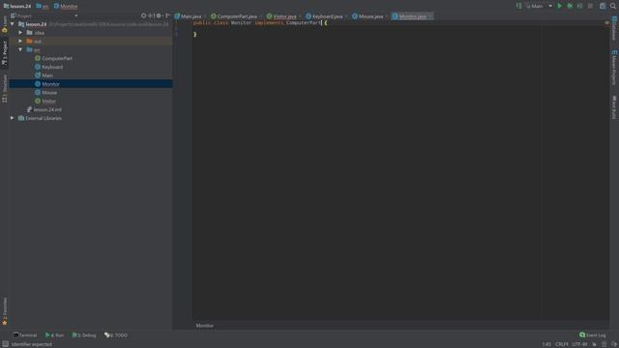This screenshot has height=348, width=619.
Task: Expand the .idea folder
Action: click(20, 32)
